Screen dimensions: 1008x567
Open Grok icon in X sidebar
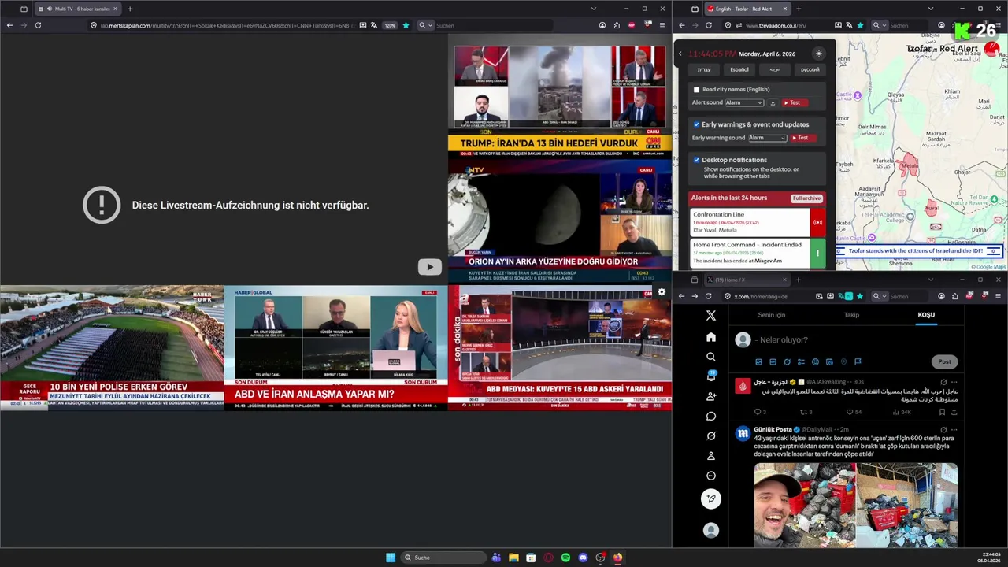pos(711,436)
